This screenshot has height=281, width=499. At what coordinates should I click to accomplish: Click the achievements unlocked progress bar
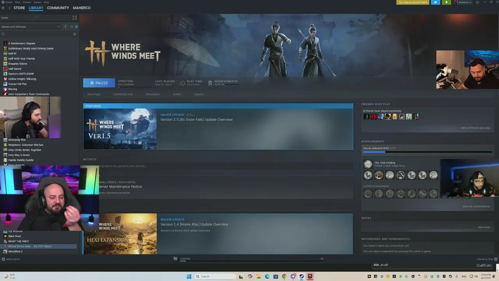tap(428, 152)
